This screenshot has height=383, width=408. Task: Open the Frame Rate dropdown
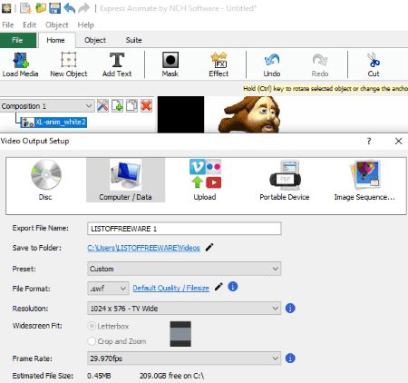tap(184, 358)
